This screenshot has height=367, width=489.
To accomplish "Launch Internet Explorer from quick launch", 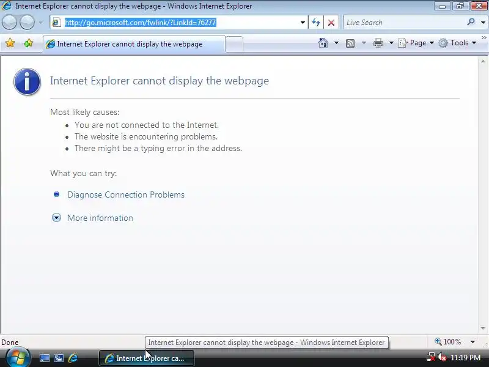I will [x=73, y=358].
